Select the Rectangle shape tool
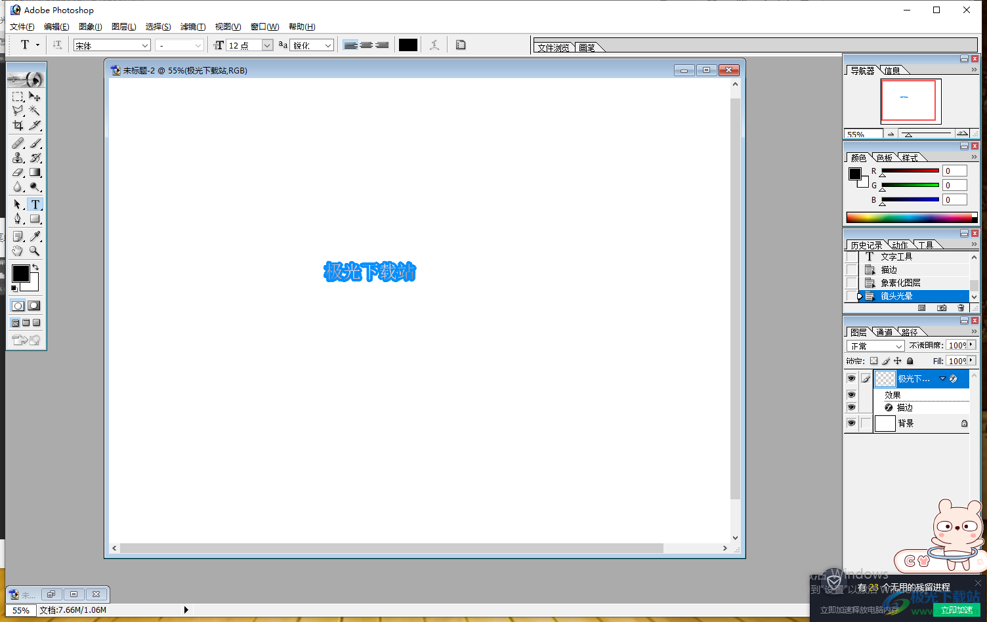Image resolution: width=987 pixels, height=622 pixels. tap(35, 219)
